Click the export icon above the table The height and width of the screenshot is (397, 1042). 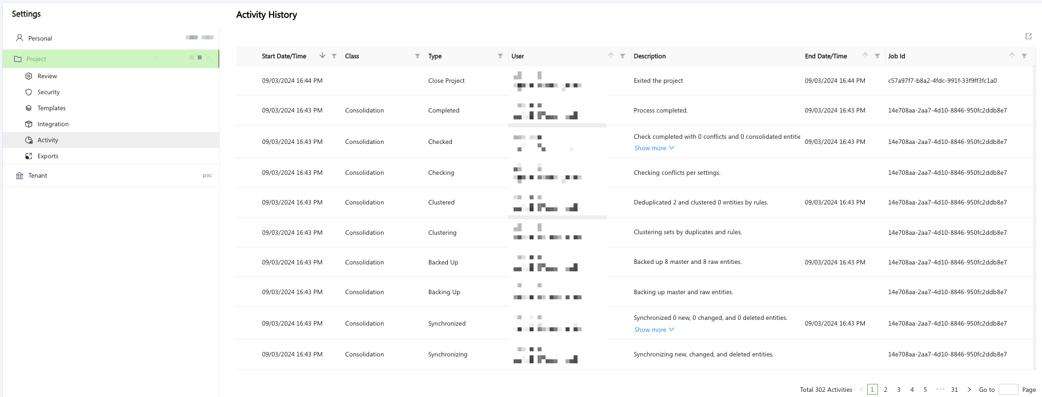1028,37
